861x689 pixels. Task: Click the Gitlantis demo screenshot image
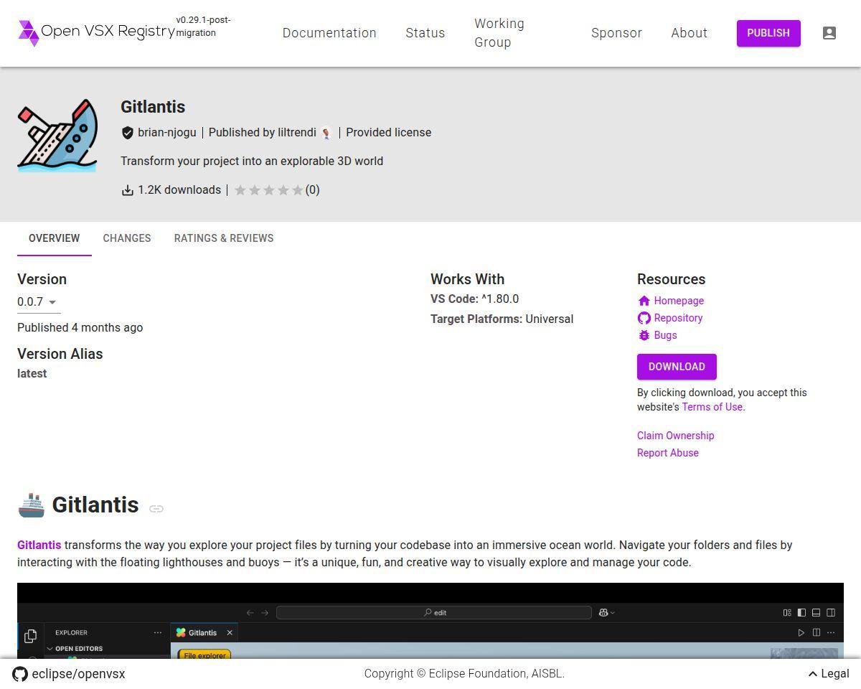pos(430,621)
